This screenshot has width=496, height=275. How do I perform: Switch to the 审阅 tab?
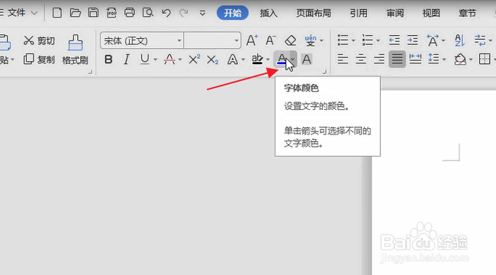[395, 13]
